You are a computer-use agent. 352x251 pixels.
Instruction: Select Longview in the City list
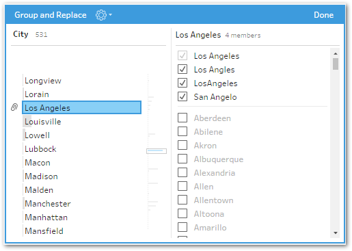click(x=81, y=81)
